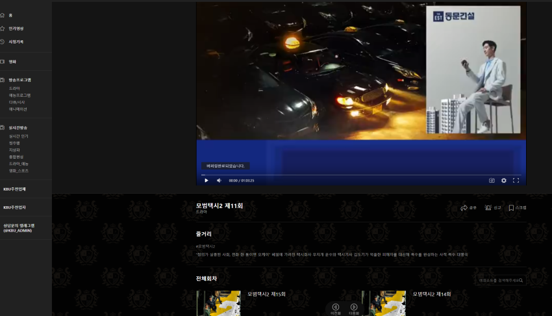Click the 모범택시2 제15회 title
The height and width of the screenshot is (316, 552).
[266, 294]
